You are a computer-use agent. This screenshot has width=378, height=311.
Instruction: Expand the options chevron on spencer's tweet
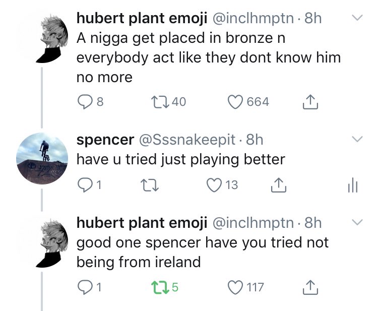pyautogui.click(x=357, y=139)
